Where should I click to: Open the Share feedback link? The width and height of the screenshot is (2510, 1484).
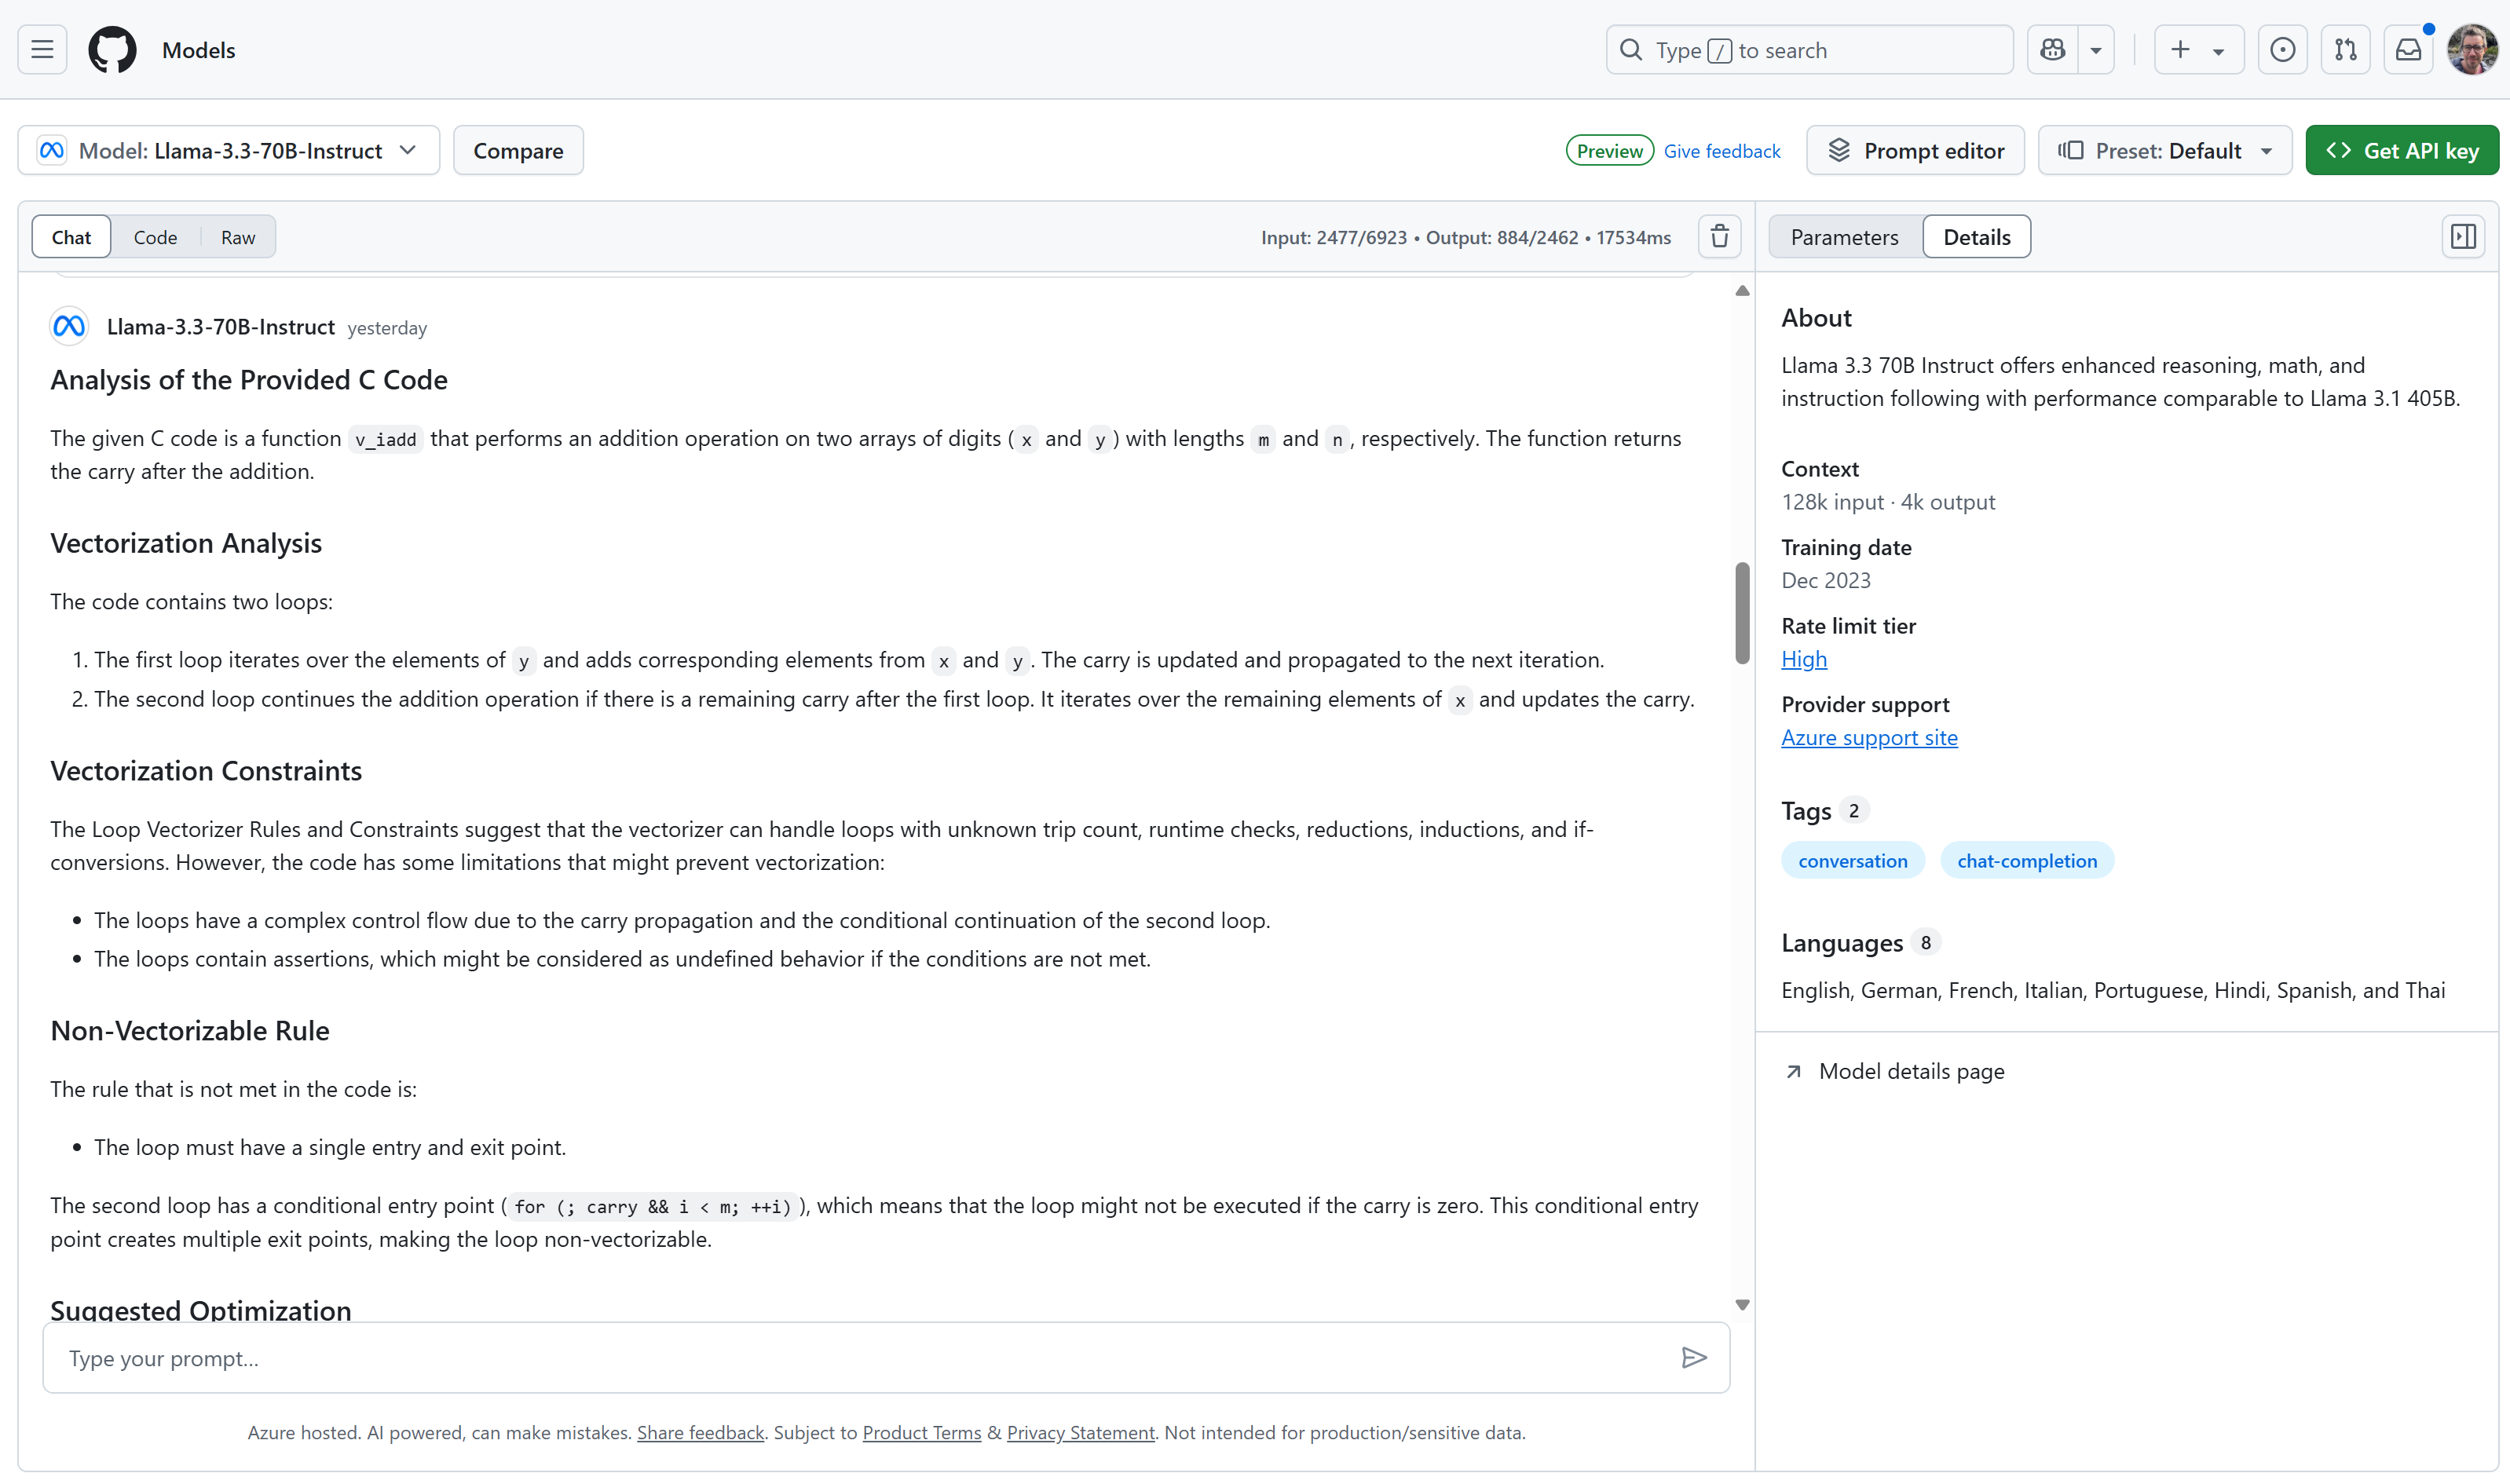[x=700, y=1433]
